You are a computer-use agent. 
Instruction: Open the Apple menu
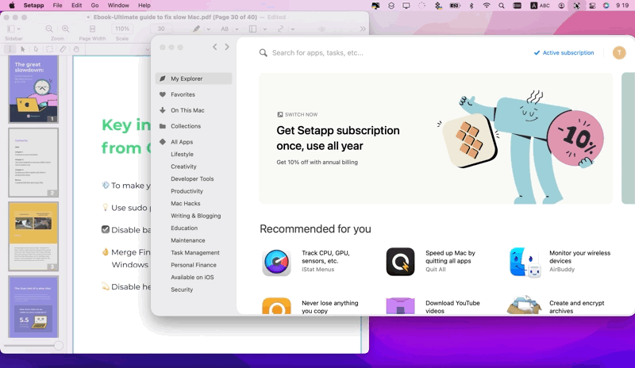12,6
